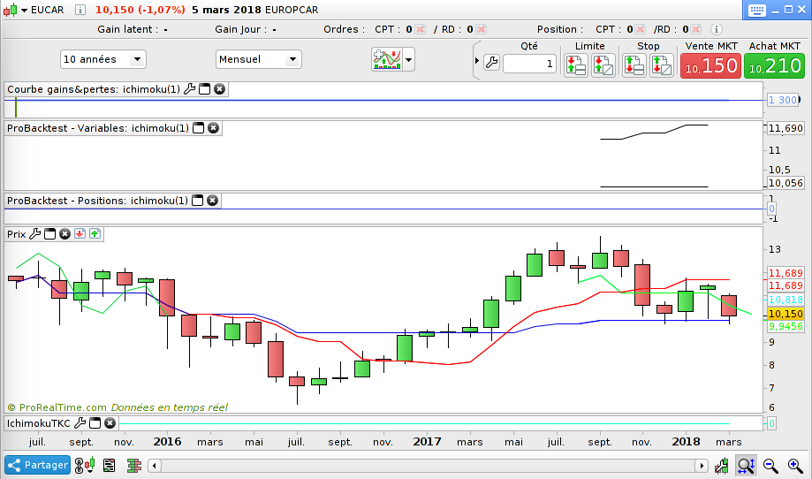The width and height of the screenshot is (812, 479).
Task: Click the green 9,9456 price label
Action: (x=785, y=326)
